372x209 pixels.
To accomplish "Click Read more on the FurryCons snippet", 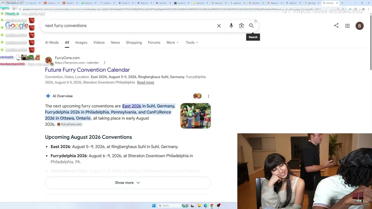I will pos(146,82).
